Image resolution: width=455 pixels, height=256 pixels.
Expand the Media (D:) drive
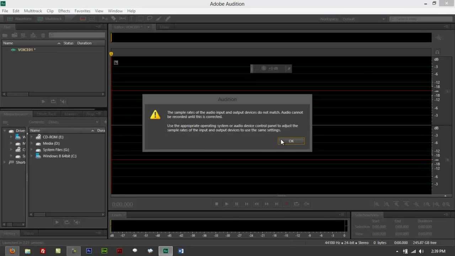pos(32,143)
